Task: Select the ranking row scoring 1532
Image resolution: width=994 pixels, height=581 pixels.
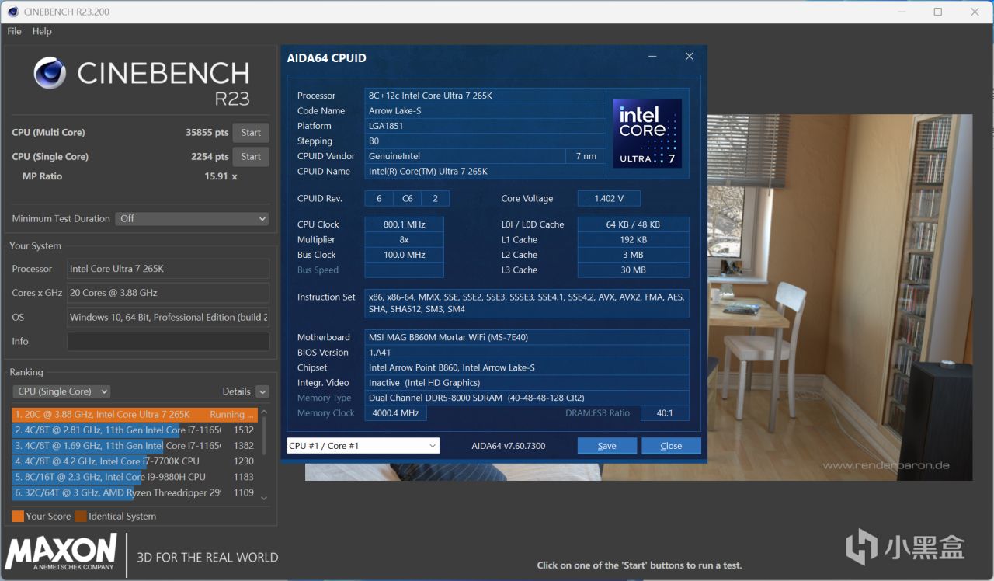Action: (134, 430)
